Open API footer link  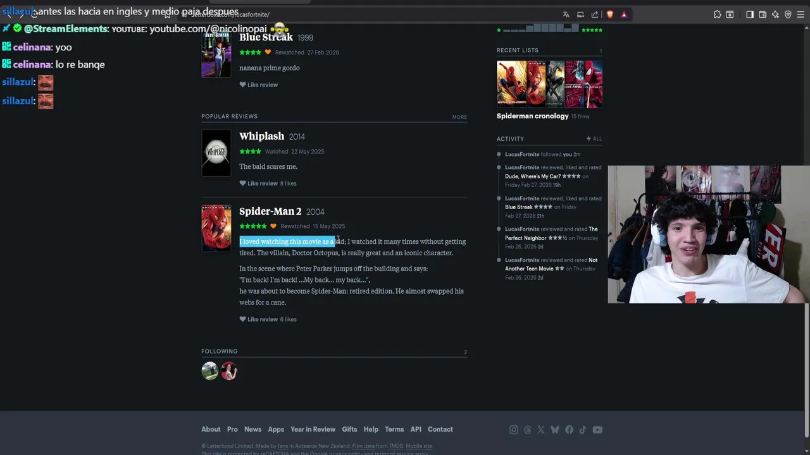click(x=416, y=429)
